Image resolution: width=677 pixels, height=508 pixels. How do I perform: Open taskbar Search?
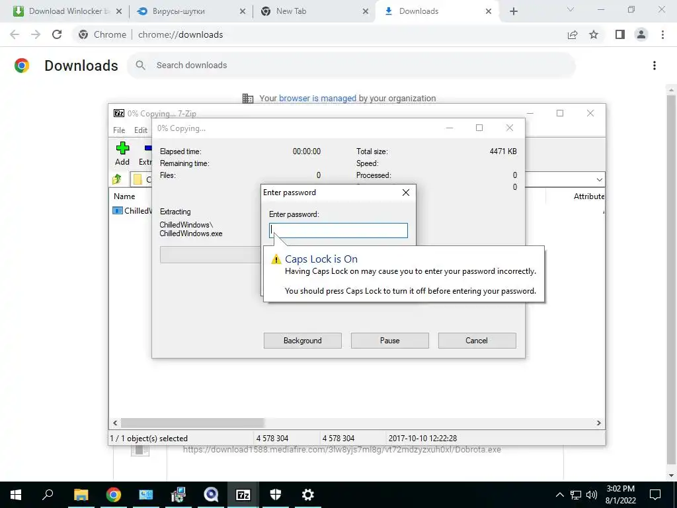pos(48,495)
